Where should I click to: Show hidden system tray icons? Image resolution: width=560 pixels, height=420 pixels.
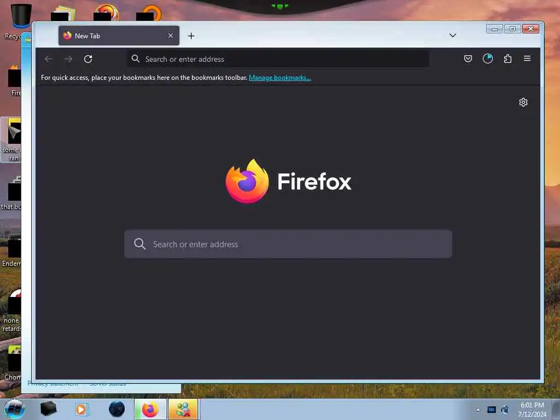click(478, 410)
